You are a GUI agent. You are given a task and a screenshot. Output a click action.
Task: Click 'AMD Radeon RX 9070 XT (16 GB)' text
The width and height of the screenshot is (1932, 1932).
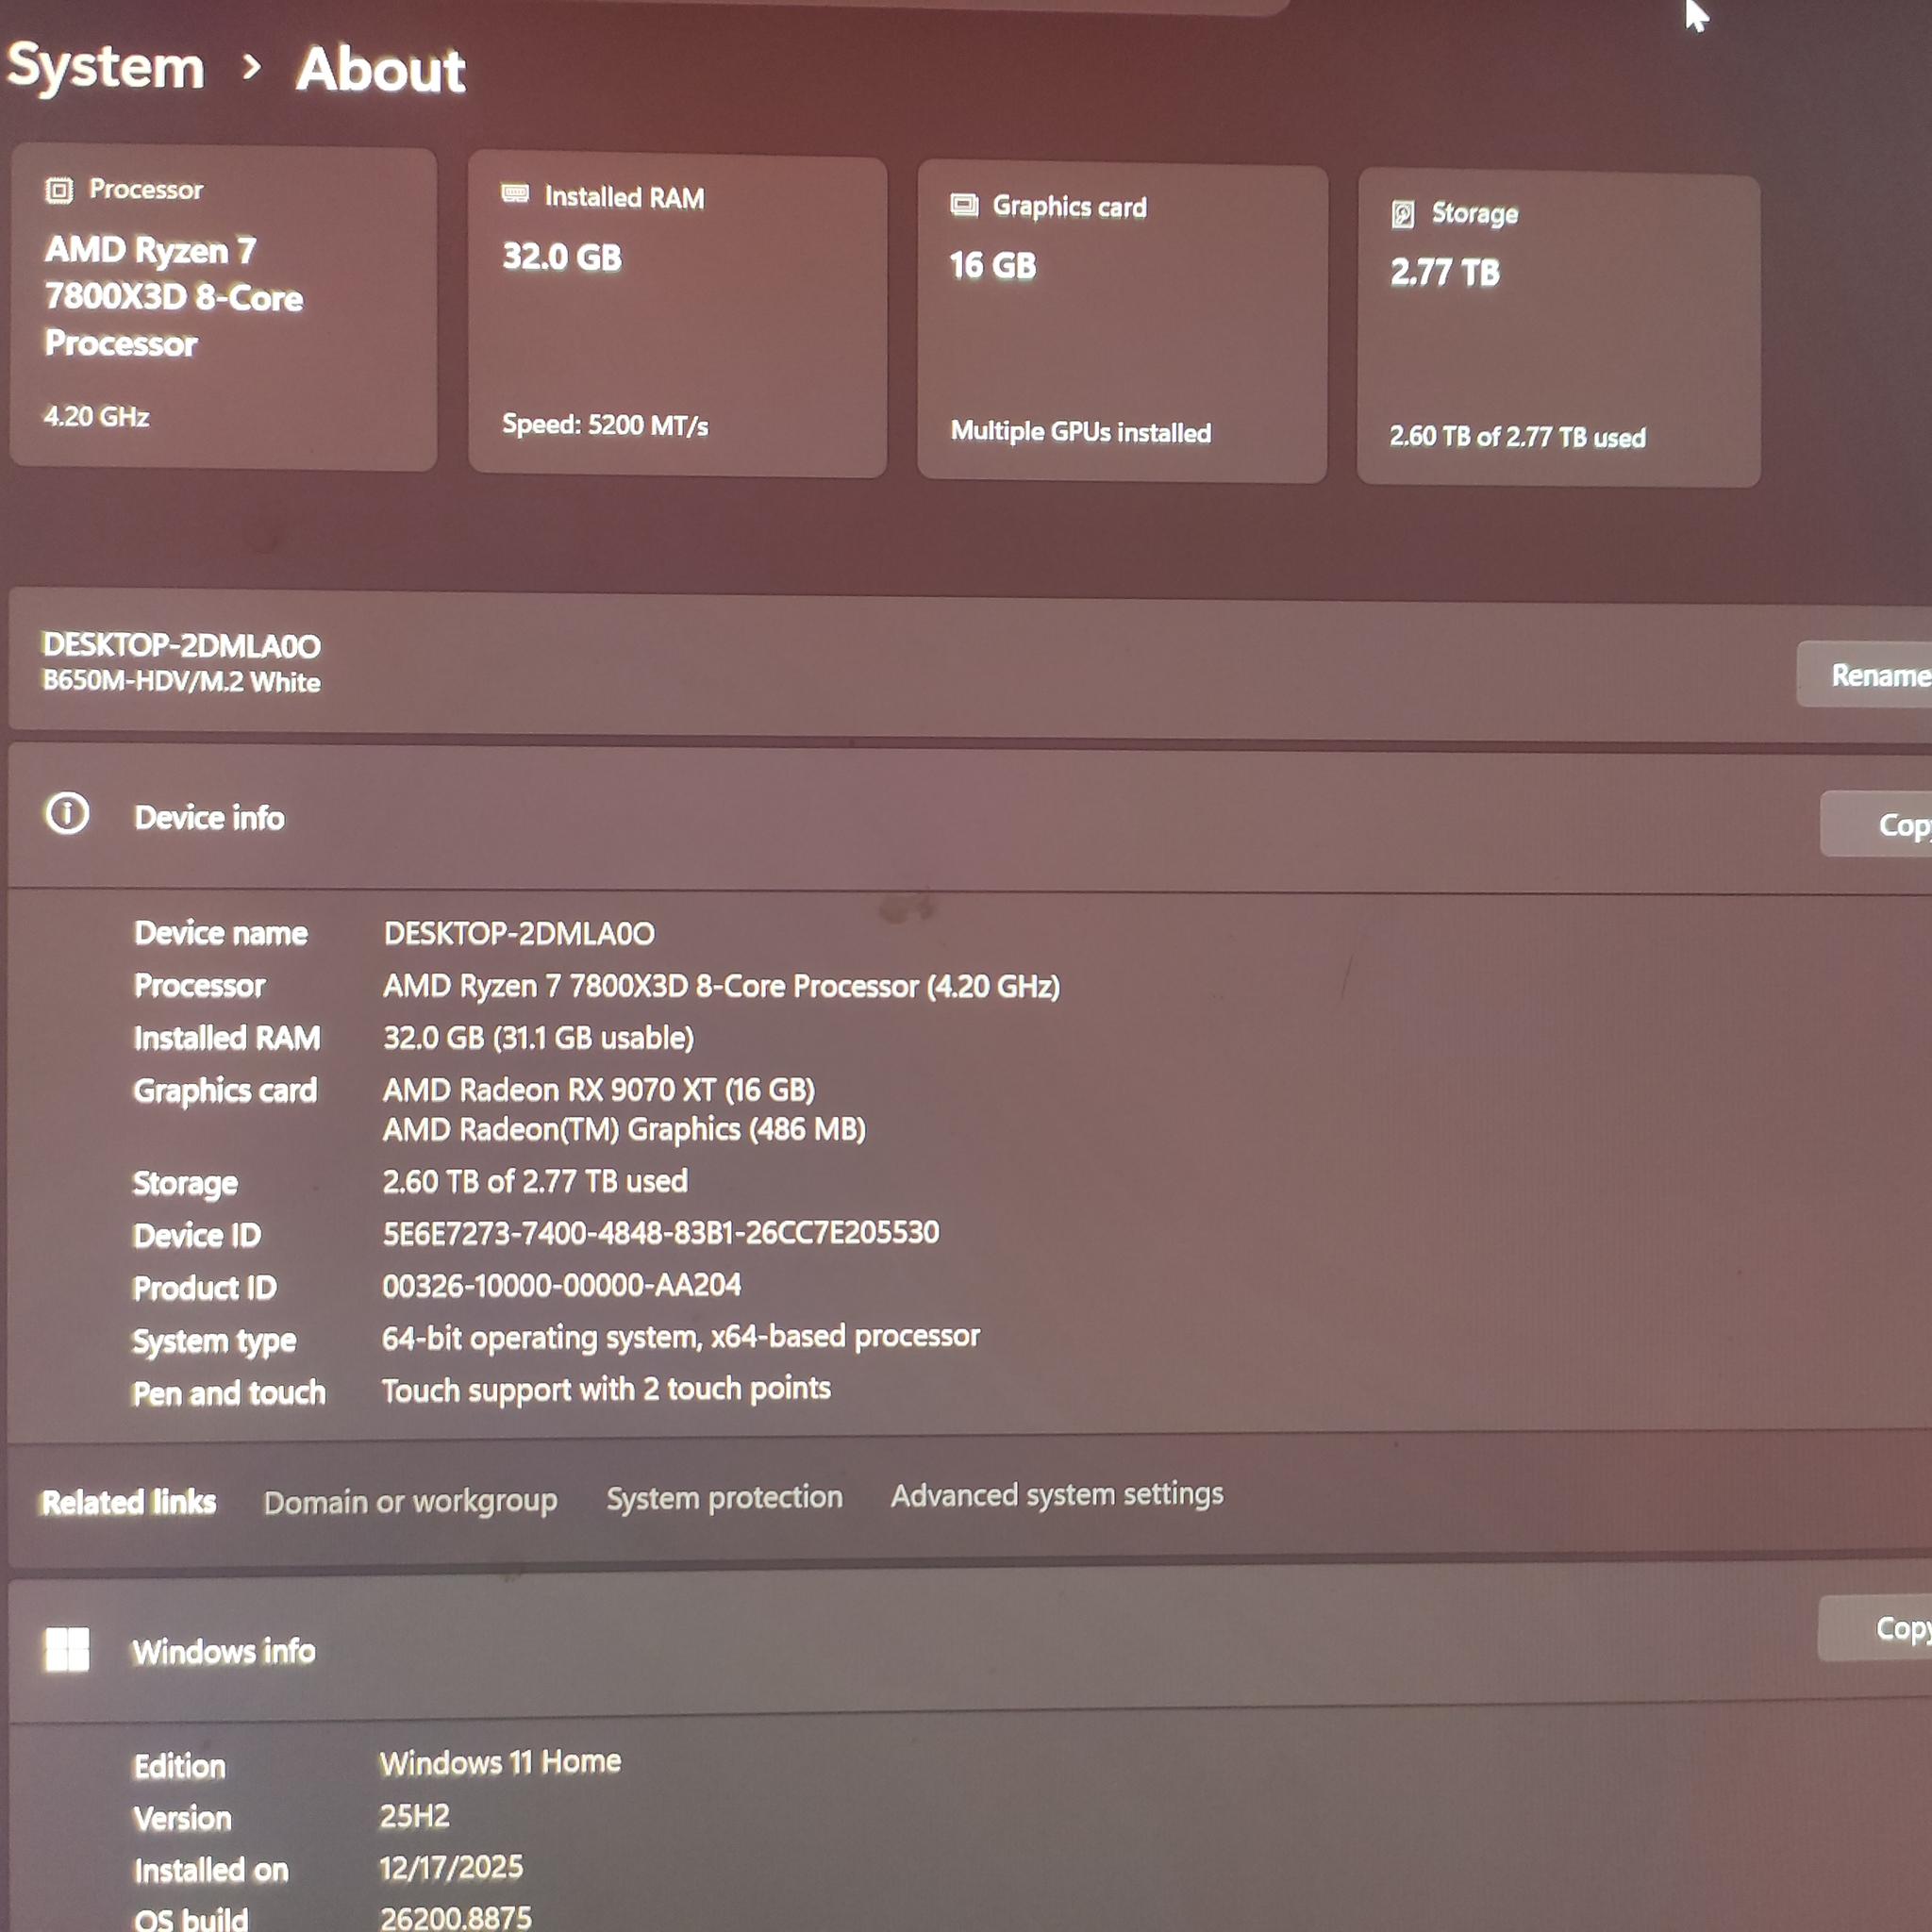click(600, 1089)
